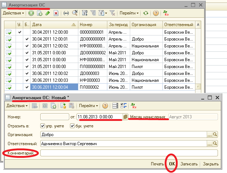Image resolution: width=227 pixels, height=173 pixels.
Task: Open search by number magnifier icon
Action: coord(75,13)
